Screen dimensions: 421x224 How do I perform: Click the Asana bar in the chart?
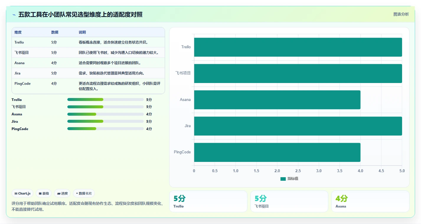tap(277, 100)
